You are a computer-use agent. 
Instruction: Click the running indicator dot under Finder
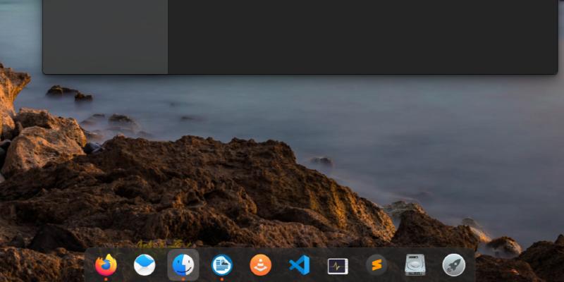183,279
